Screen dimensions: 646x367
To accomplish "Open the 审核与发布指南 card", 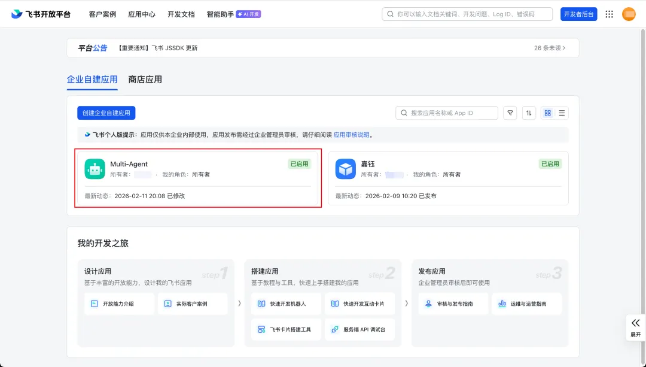I will pos(453,304).
